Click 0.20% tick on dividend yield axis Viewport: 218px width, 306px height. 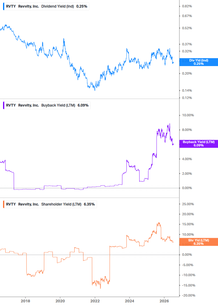point(187,73)
